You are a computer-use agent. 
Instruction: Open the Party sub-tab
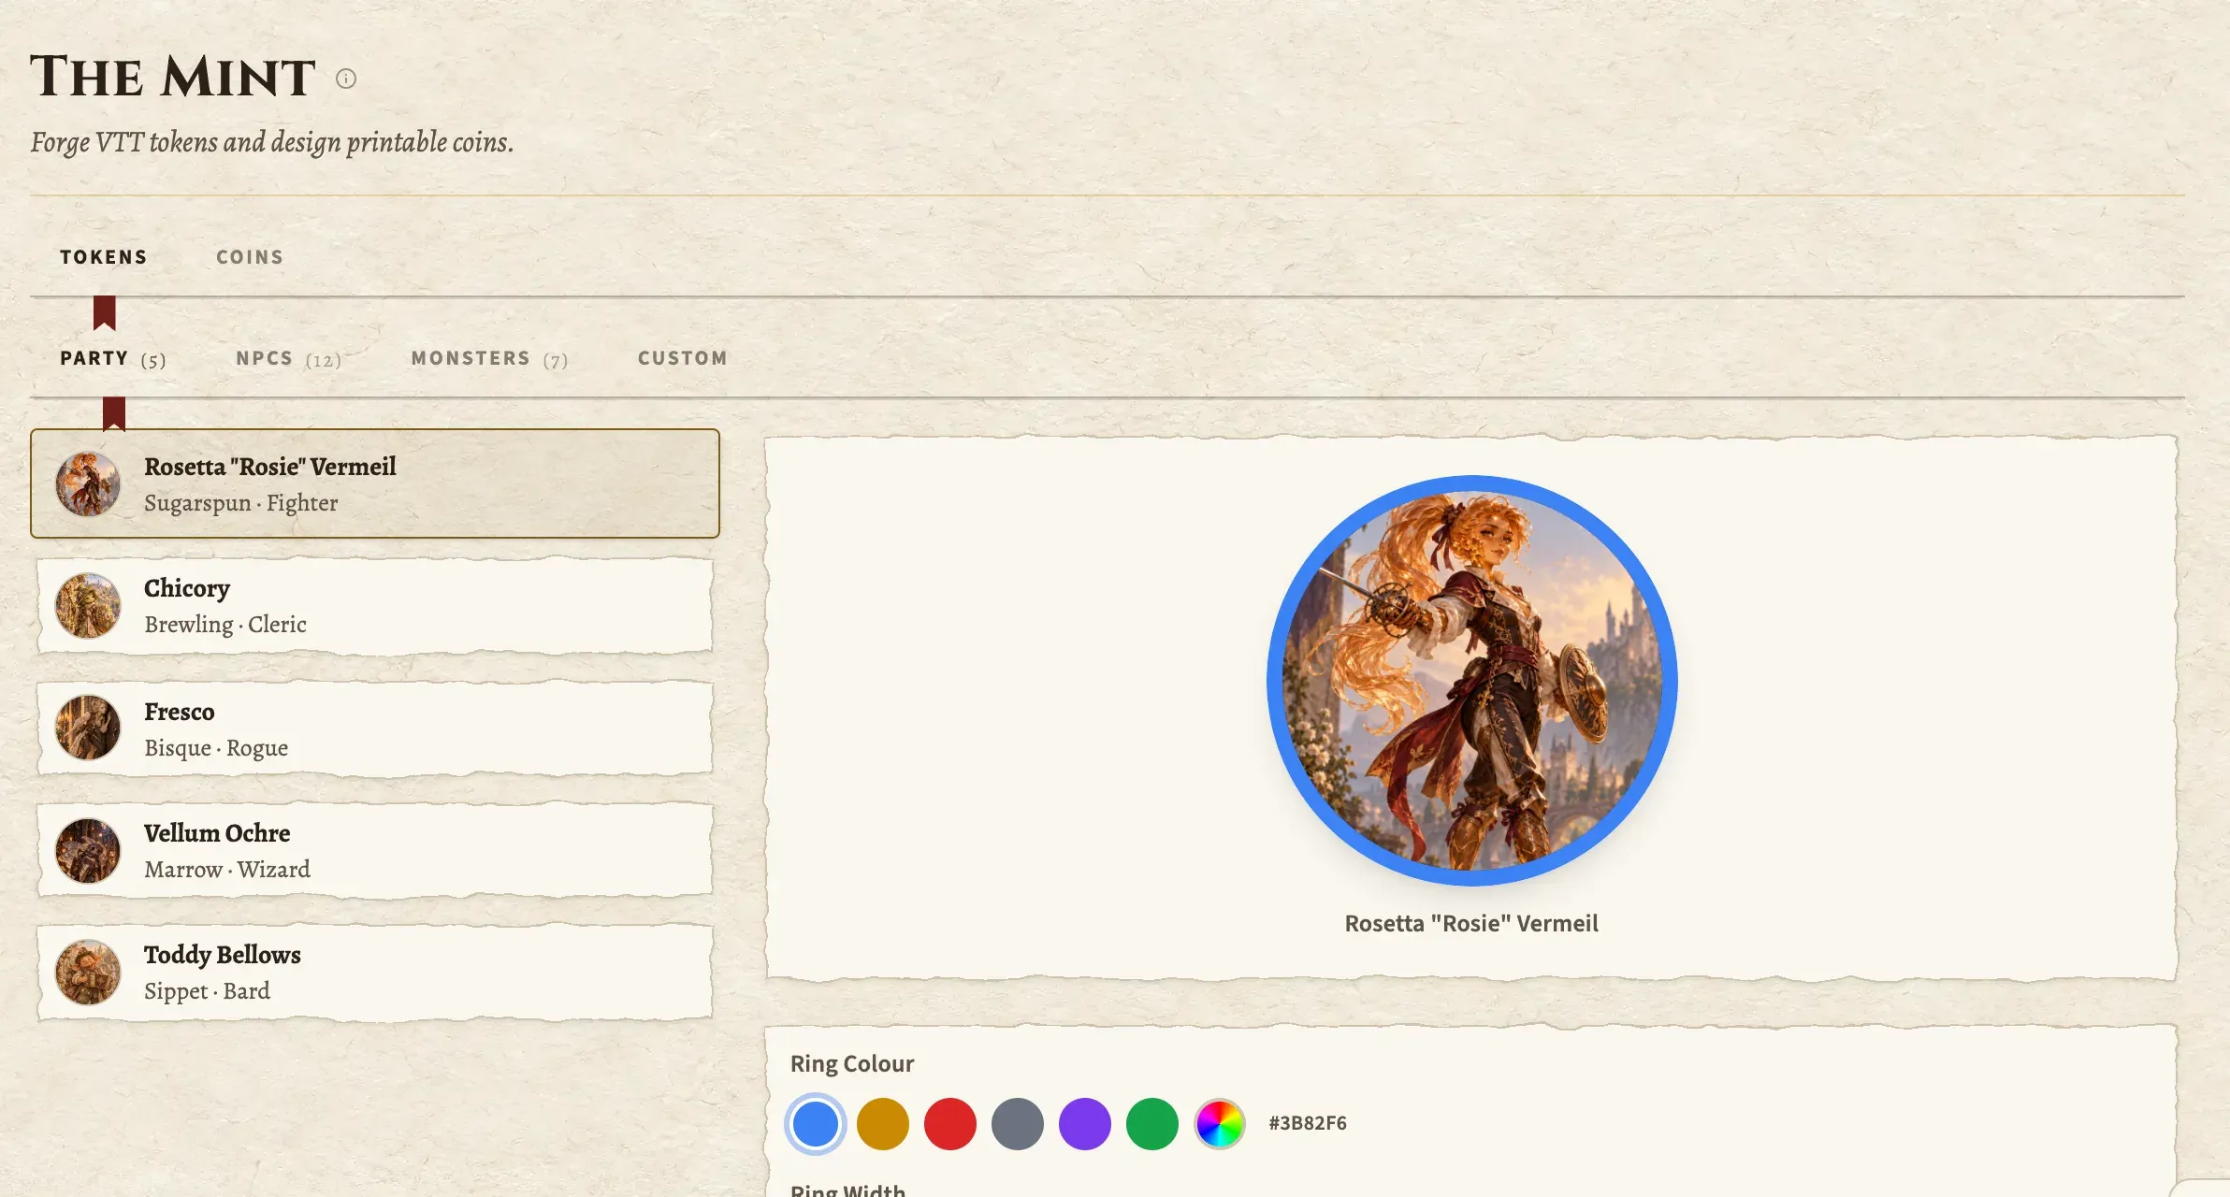(113, 359)
